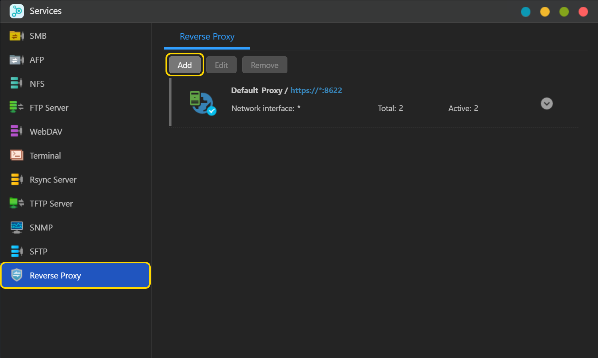Click the Reverse Proxy shield icon
Viewport: 598px width, 358px height.
point(17,275)
